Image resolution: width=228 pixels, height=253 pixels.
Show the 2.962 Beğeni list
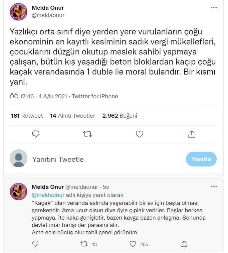120,116
